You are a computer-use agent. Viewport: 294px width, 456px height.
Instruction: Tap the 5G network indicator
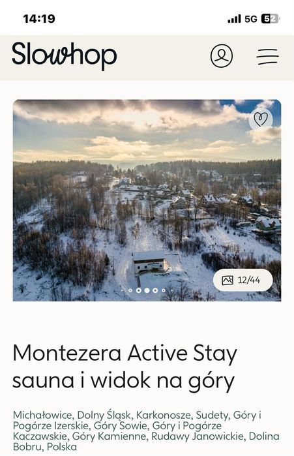pos(251,19)
